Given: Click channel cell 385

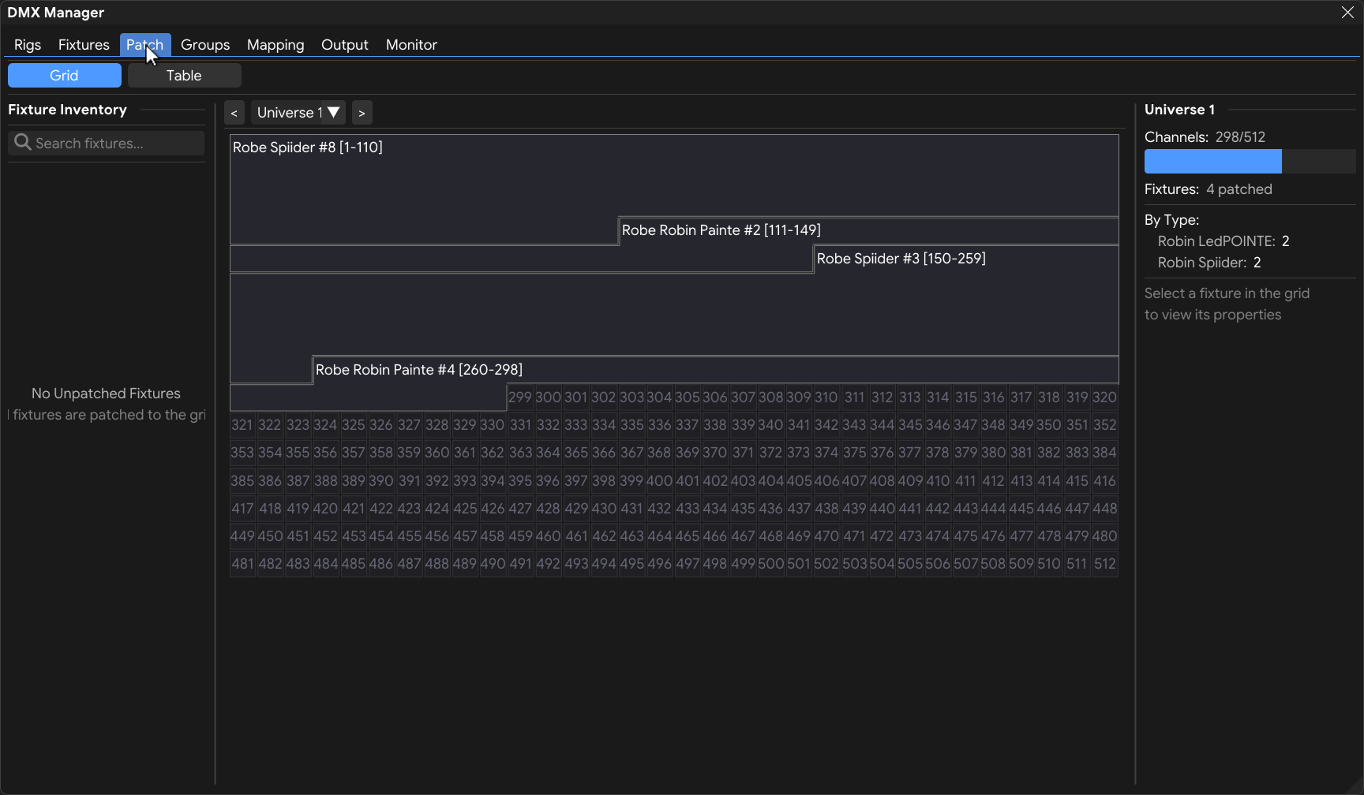Looking at the screenshot, I should click(242, 481).
